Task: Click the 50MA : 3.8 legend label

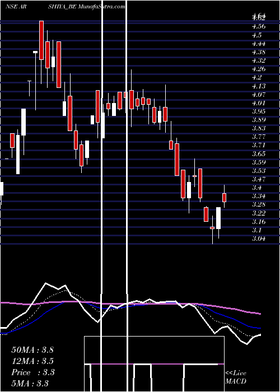Action: pyautogui.click(x=32, y=350)
